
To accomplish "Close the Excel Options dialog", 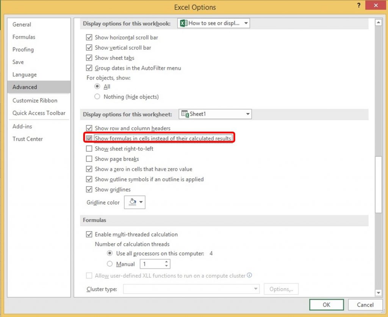I will pyautogui.click(x=375, y=5).
